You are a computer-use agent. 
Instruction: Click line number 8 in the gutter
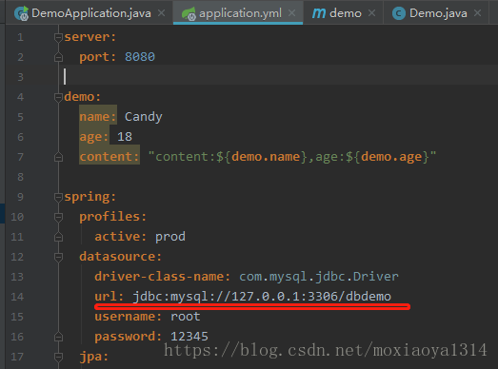20,177
